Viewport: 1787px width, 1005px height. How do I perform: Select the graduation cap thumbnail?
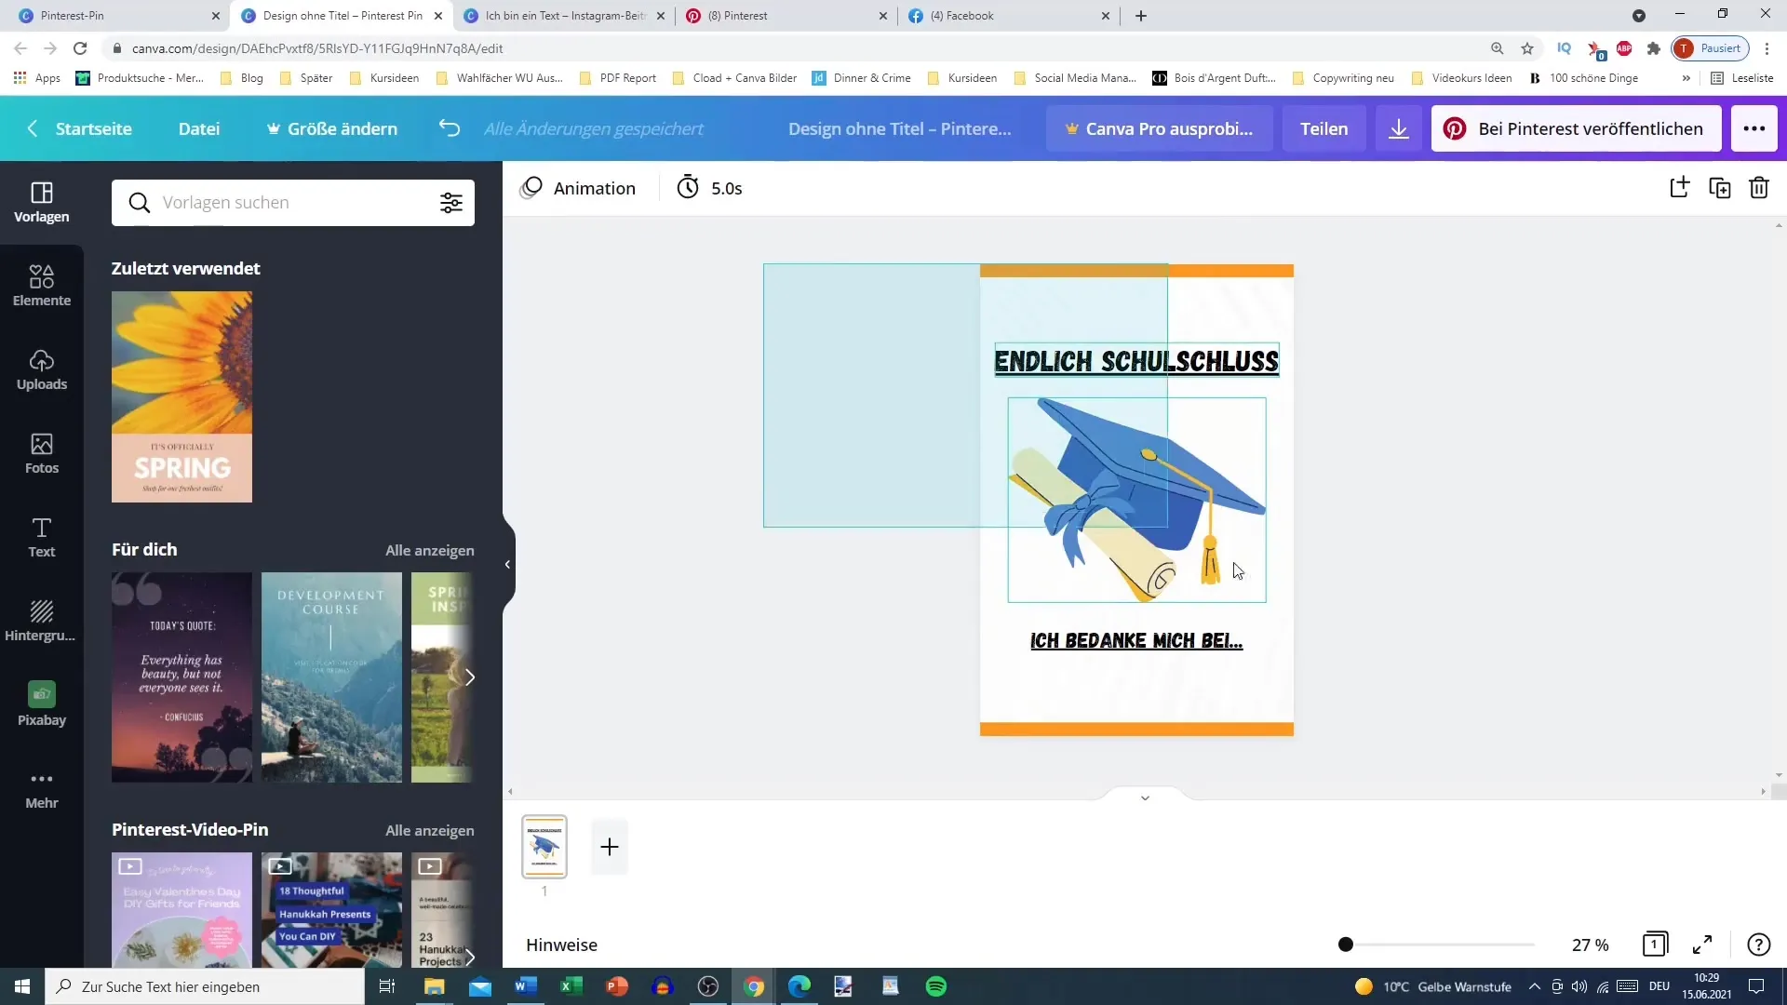click(544, 847)
